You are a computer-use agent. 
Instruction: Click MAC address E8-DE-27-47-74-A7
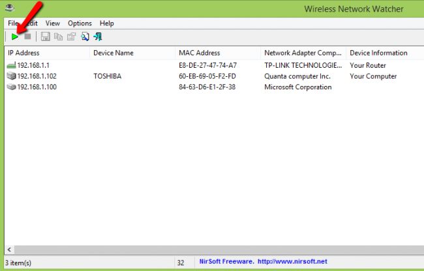coord(207,65)
